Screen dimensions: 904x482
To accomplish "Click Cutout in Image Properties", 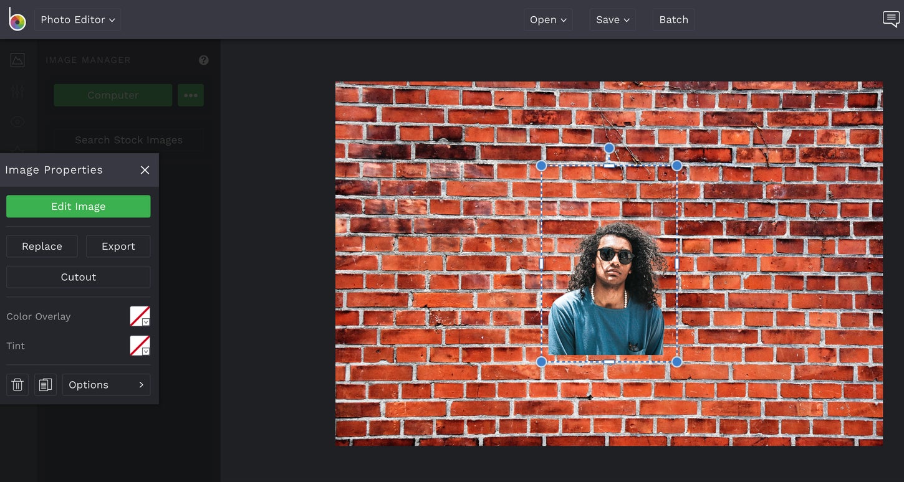I will click(78, 276).
